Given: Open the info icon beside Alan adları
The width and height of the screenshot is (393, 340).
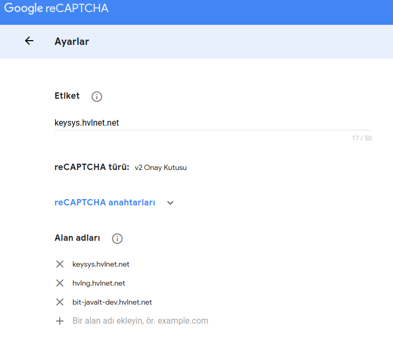Looking at the screenshot, I should [117, 239].
